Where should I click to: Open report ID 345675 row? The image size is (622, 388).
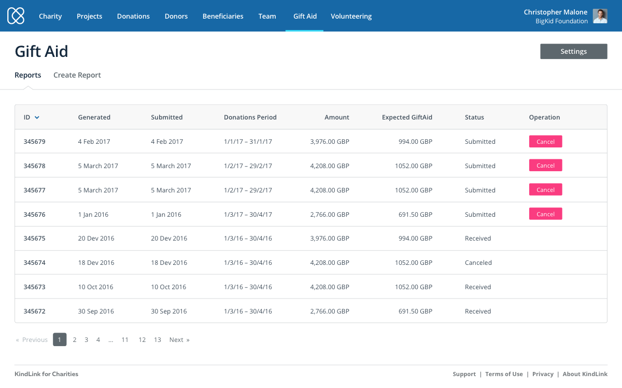coord(35,238)
